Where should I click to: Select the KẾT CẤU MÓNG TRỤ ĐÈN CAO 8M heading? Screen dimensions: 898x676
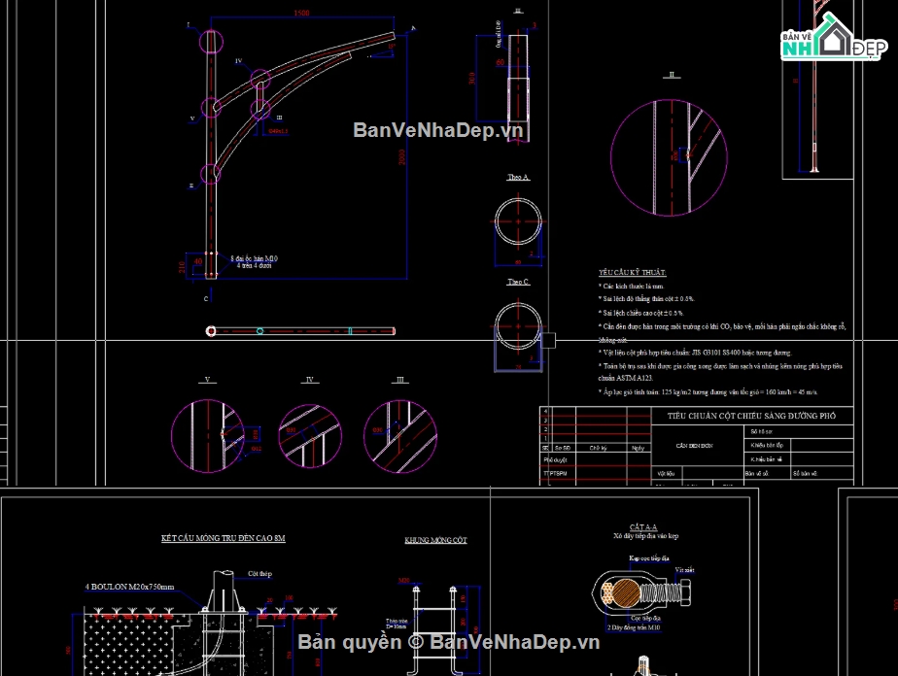(x=223, y=537)
